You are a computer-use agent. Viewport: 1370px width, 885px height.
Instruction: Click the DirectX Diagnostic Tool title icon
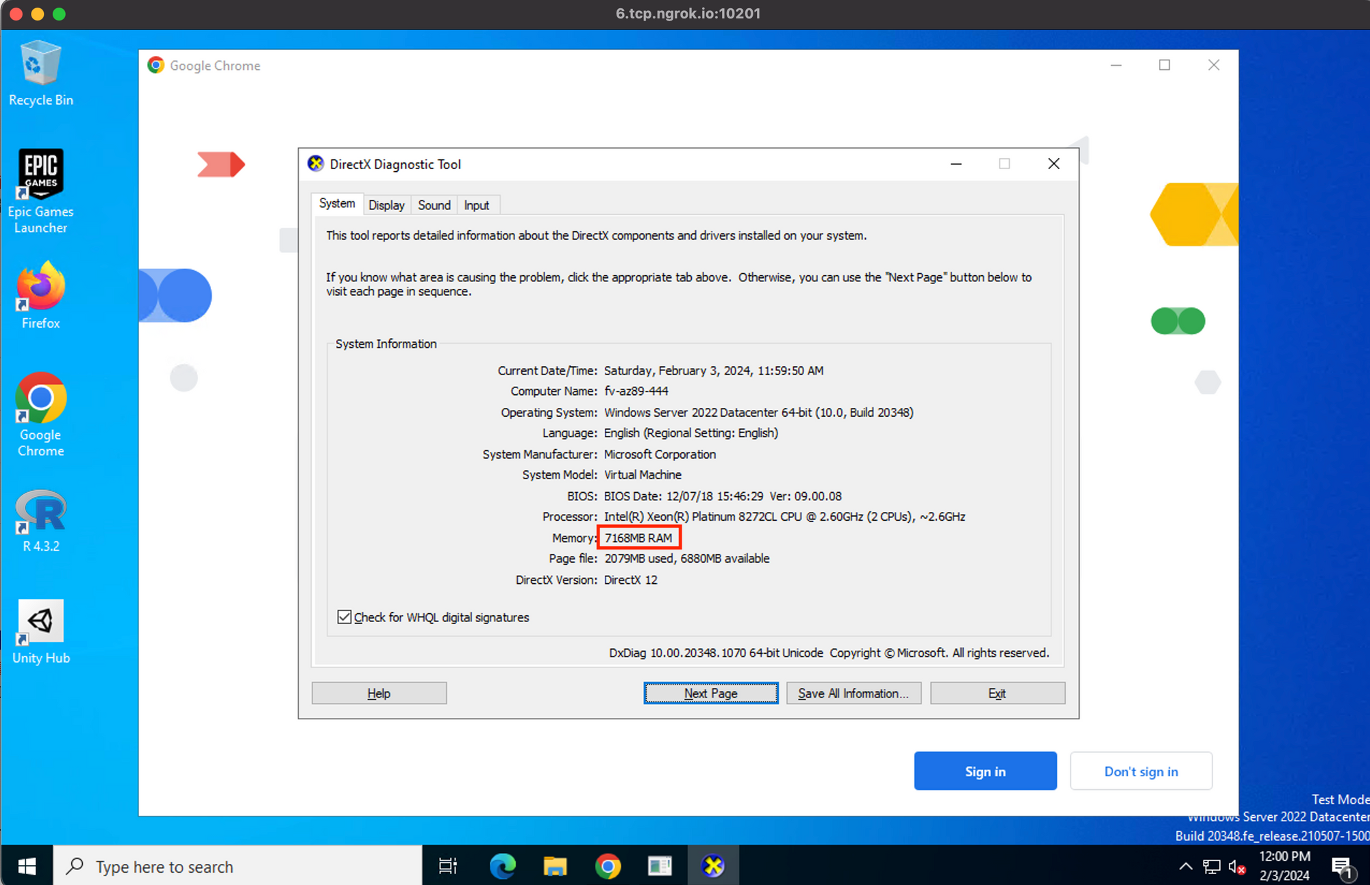tap(316, 164)
